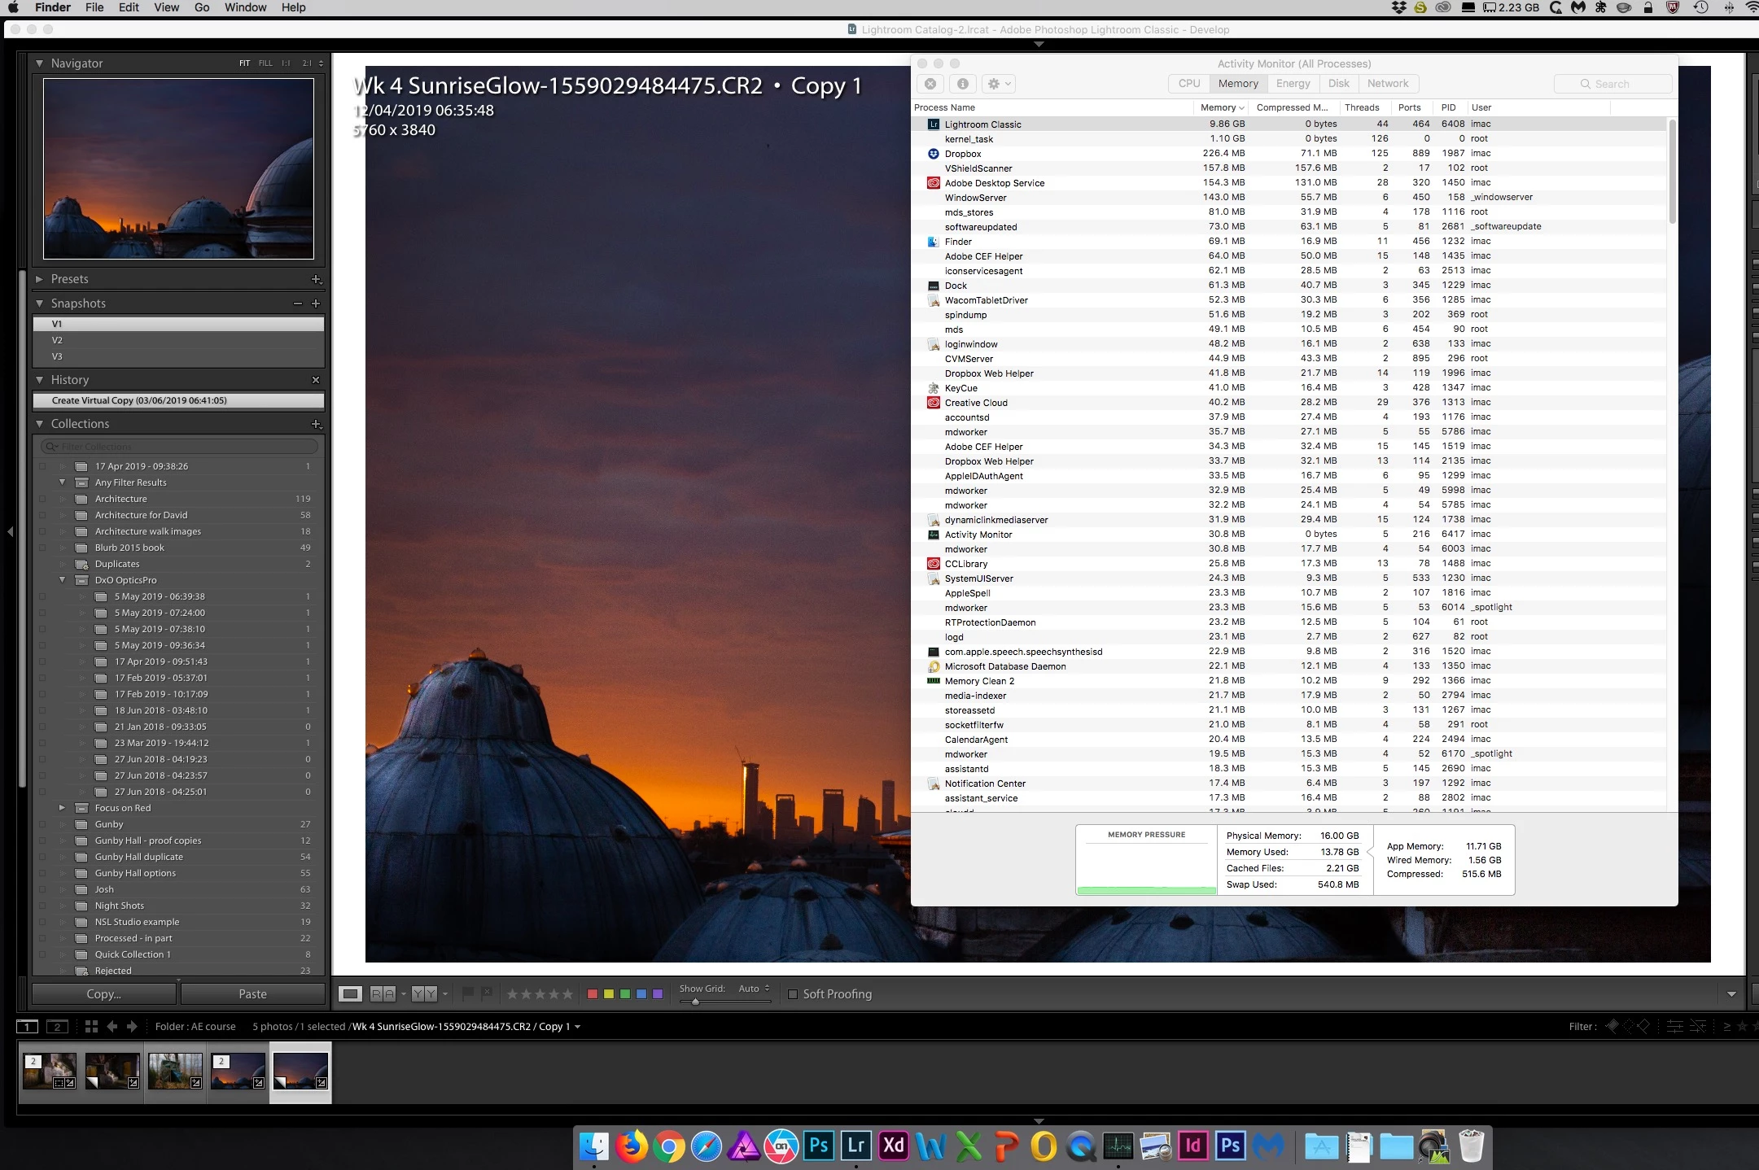Click the Paste settings button
Image resolution: width=1759 pixels, height=1170 pixels.
pyautogui.click(x=252, y=994)
